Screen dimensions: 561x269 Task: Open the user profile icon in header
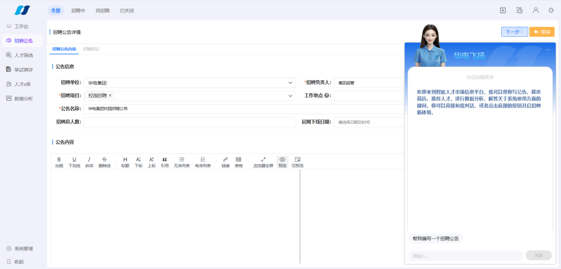point(536,10)
